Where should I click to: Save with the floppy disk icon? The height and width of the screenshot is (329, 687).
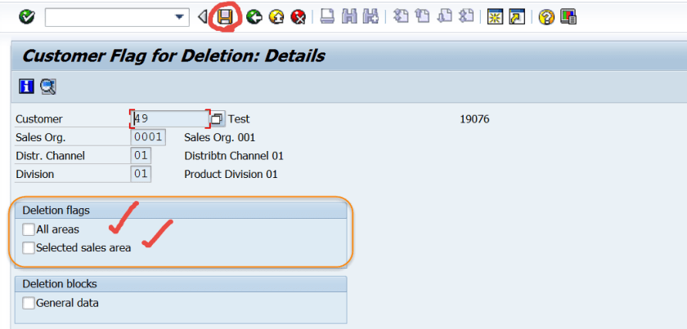(225, 17)
